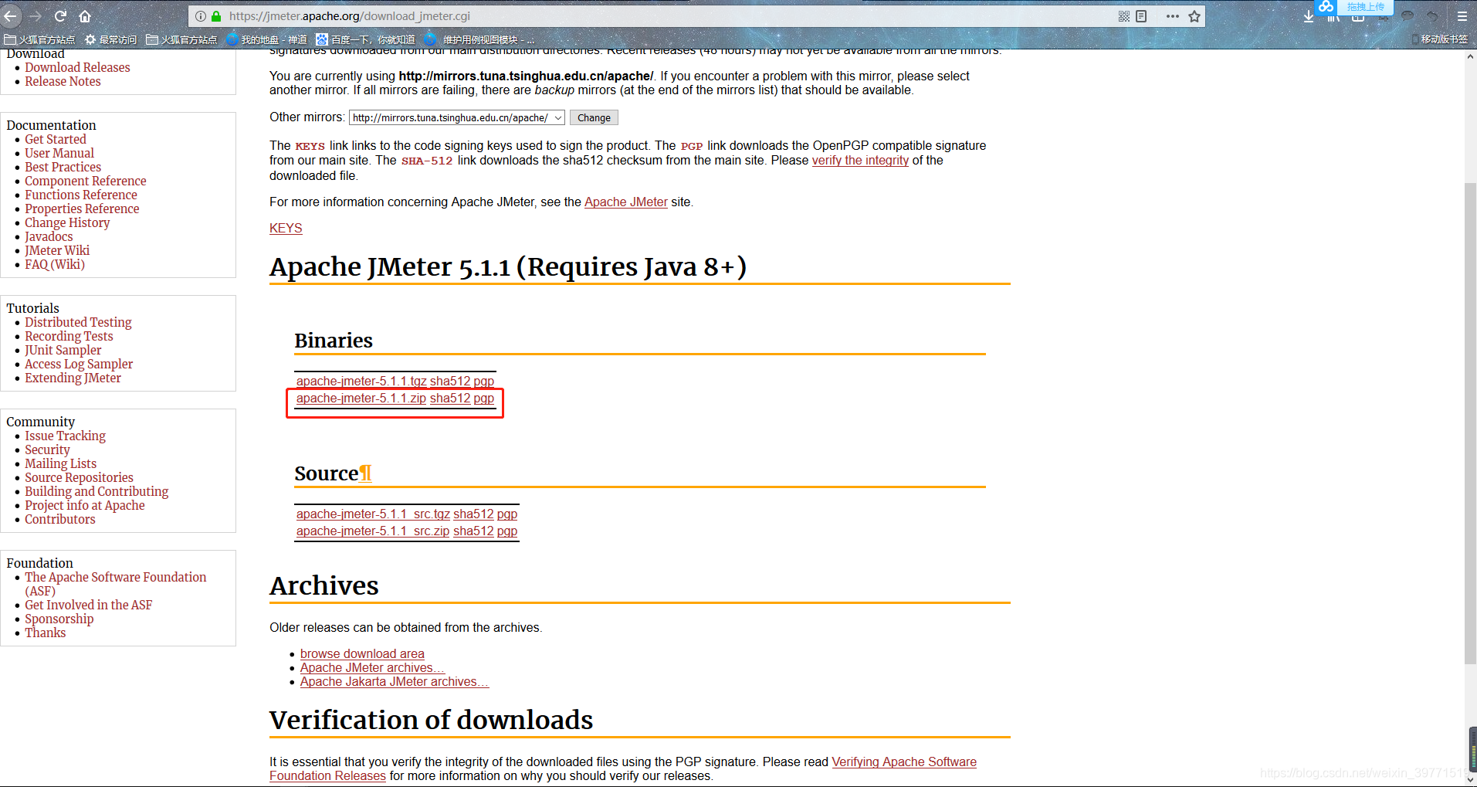Open JMeter Wiki in sidebar
Viewport: 1477px width, 787px height.
click(x=57, y=251)
